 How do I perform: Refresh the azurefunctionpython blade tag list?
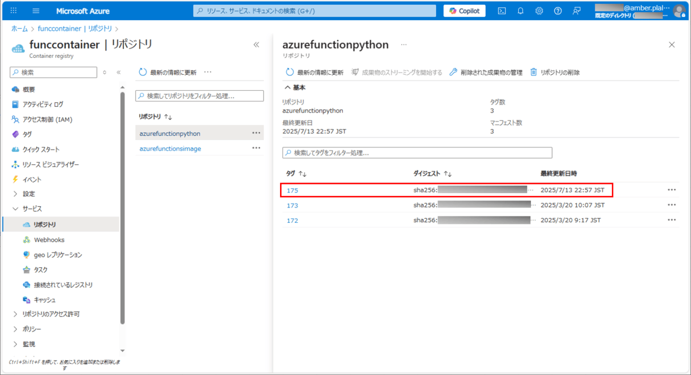314,72
